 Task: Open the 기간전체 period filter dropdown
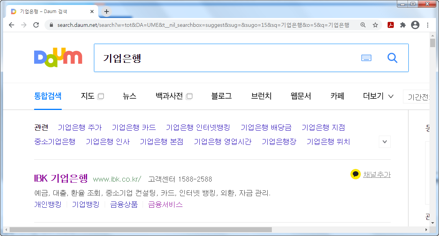coord(416,97)
